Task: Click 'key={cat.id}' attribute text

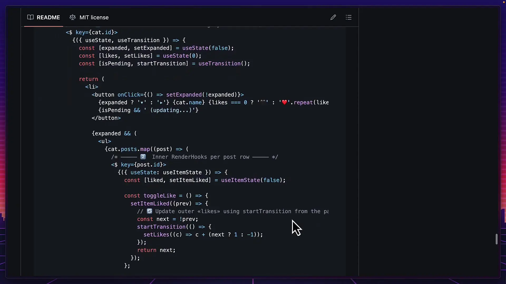Action: tap(95, 32)
